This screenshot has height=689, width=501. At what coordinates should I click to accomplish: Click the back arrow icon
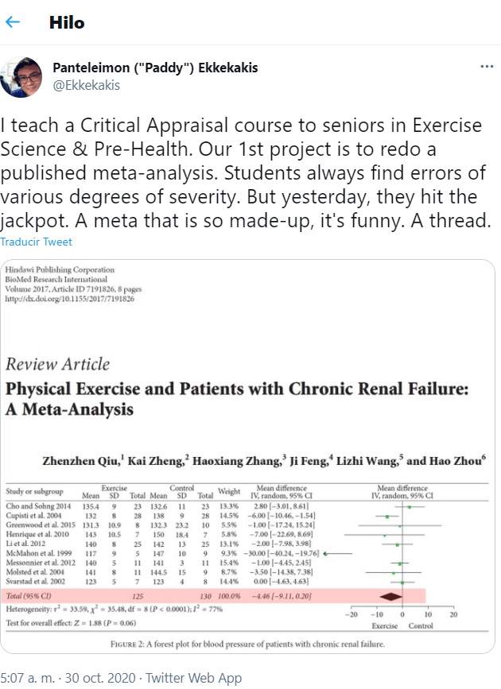coord(14,22)
